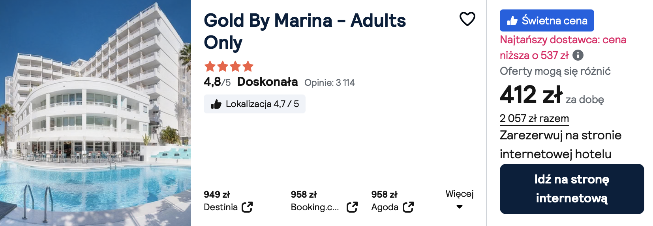This screenshot has width=653, height=226.
Task: Click Idź na stronę internetową button
Action: click(x=572, y=189)
